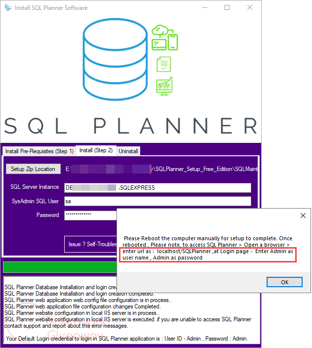Select the Install (Step 2) tab
312x348 pixels.
(96, 150)
